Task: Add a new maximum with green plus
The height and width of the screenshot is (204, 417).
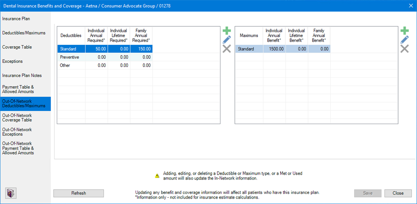Action: (405, 31)
